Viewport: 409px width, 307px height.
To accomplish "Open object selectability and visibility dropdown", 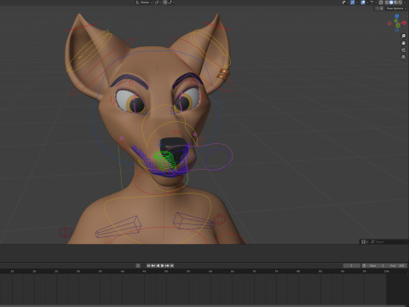I will [345, 3].
